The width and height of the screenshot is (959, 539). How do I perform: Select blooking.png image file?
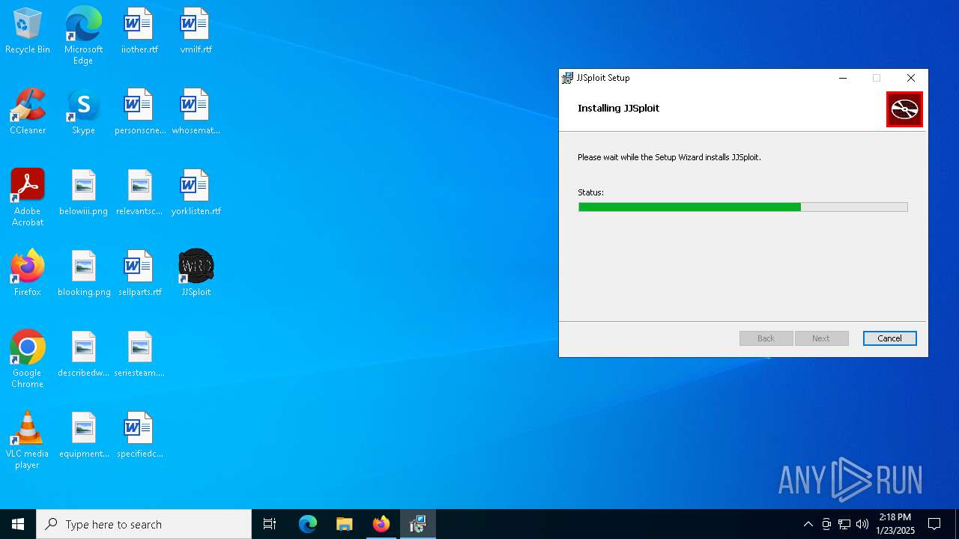coord(83,273)
